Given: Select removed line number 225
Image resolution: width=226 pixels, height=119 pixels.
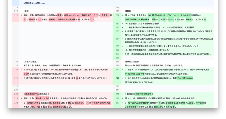Looking at the screenshot, I should click(x=16, y=78).
